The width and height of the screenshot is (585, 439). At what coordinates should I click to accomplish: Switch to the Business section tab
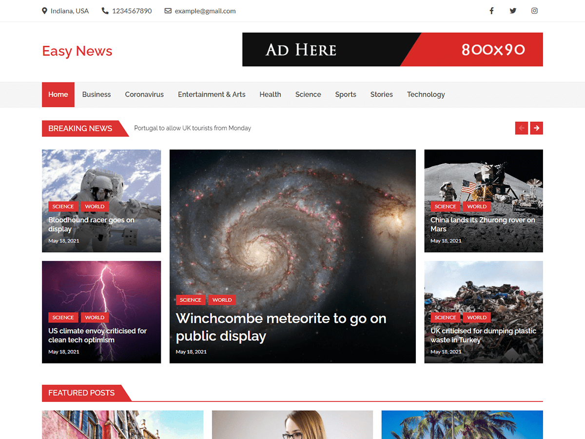[x=96, y=94]
